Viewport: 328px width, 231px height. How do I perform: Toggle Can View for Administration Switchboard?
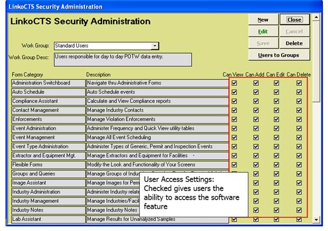coord(234,83)
